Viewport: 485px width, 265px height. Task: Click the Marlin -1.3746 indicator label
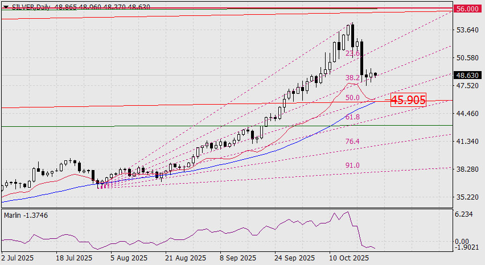26,216
